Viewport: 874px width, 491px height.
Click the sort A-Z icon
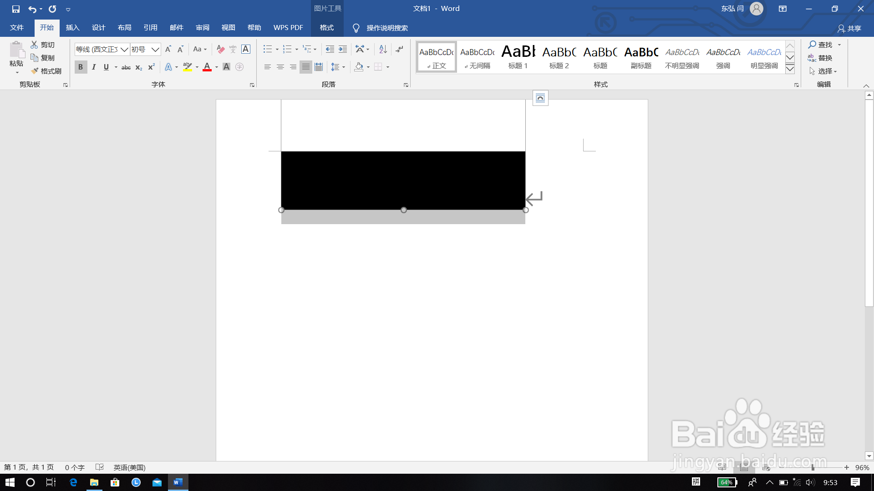point(383,49)
